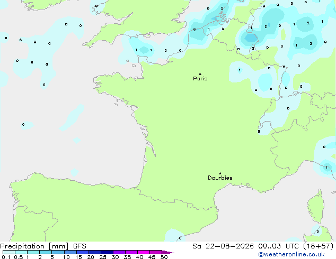Select the date '22-08-2026' text

click(x=229, y=246)
